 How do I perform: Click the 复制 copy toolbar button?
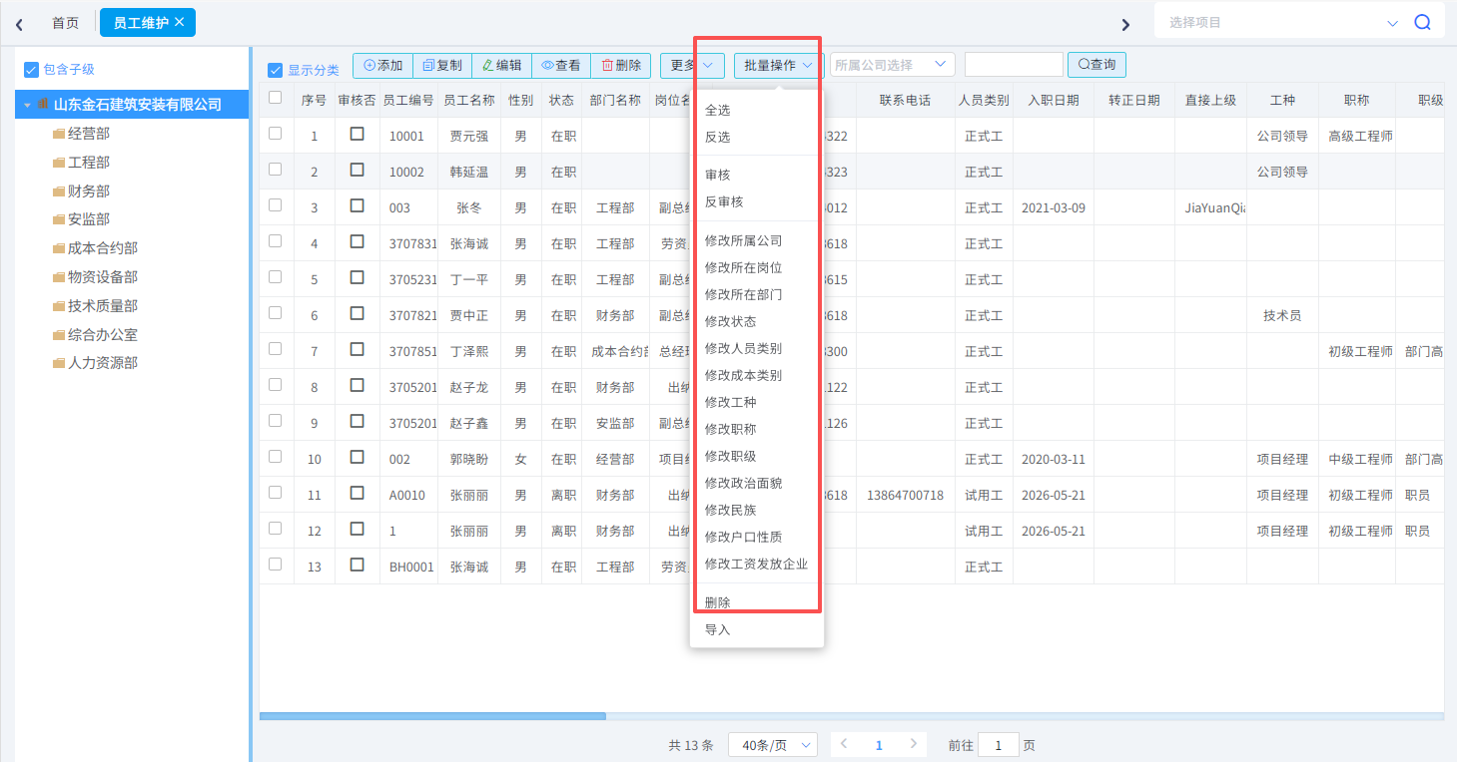point(442,66)
